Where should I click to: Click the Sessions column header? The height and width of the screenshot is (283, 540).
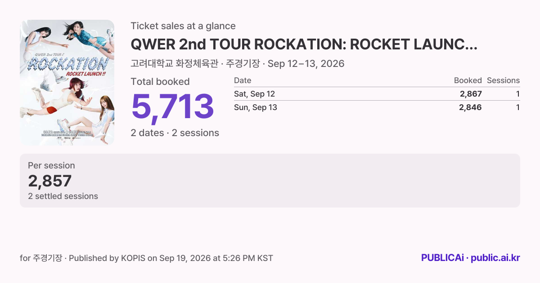503,80
